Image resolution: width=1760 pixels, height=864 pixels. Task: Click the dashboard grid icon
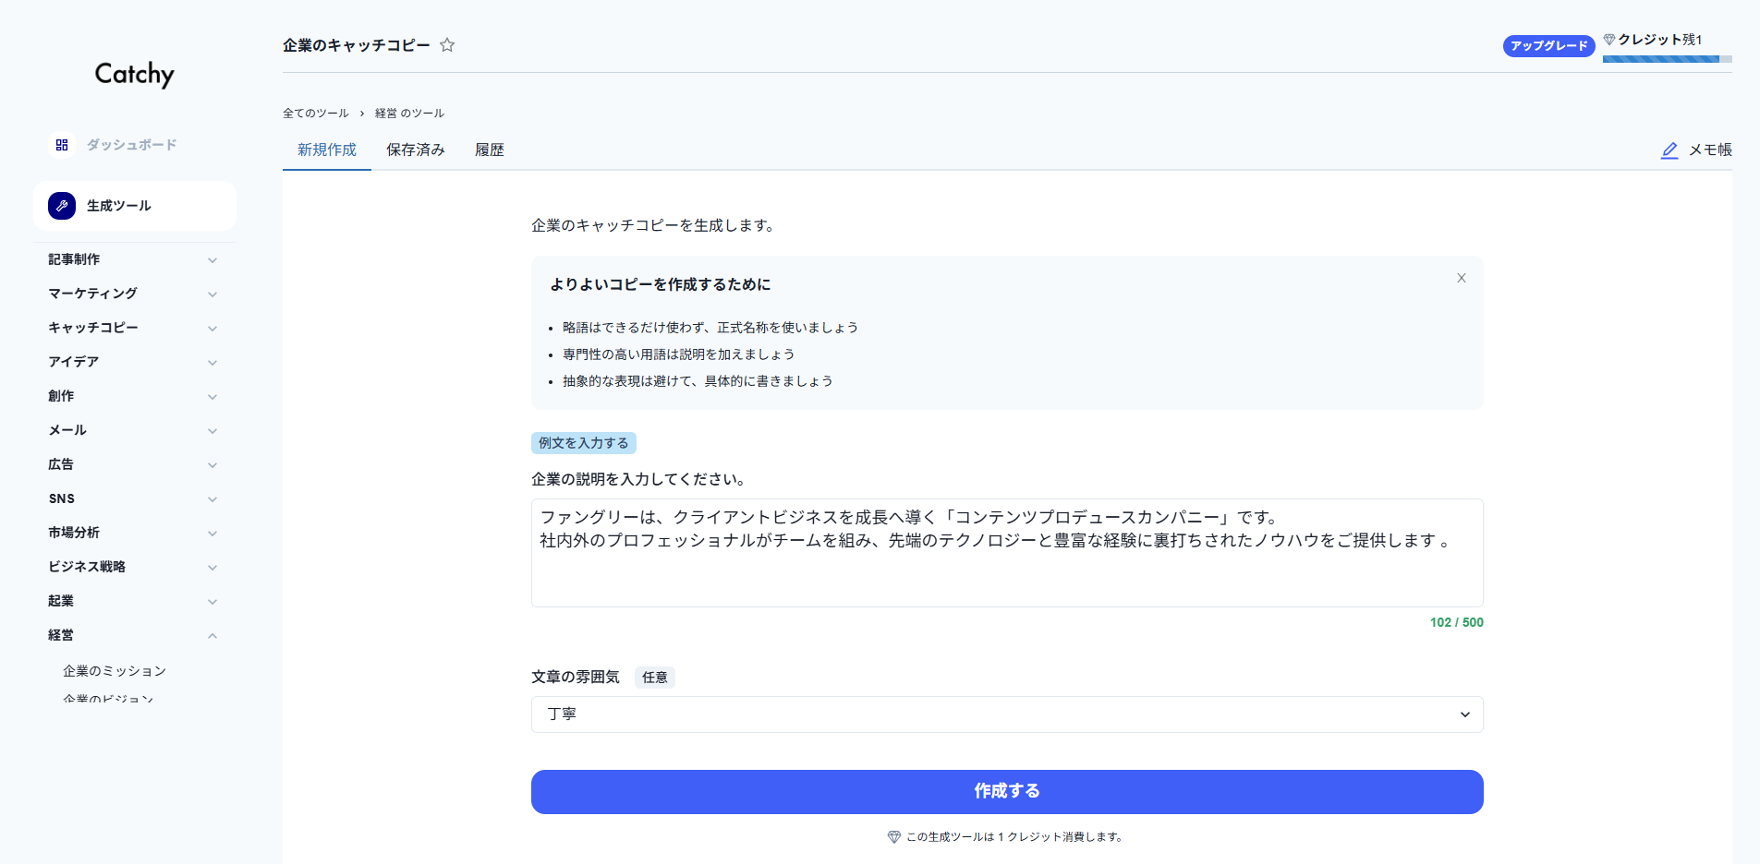tap(62, 145)
